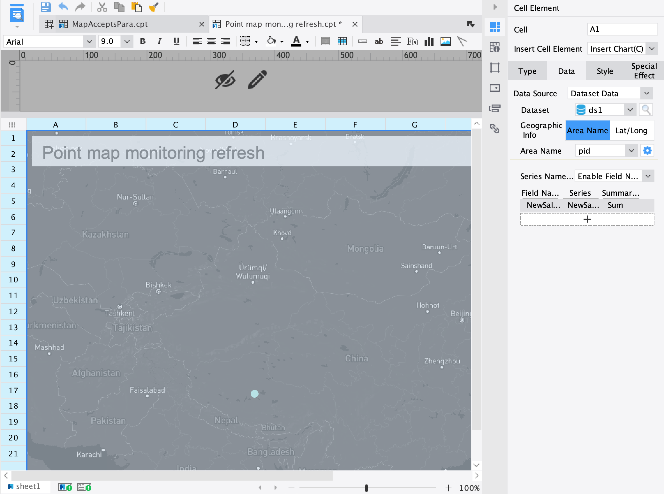Add a new series row with the plus button
This screenshot has width=664, height=494.
587,219
